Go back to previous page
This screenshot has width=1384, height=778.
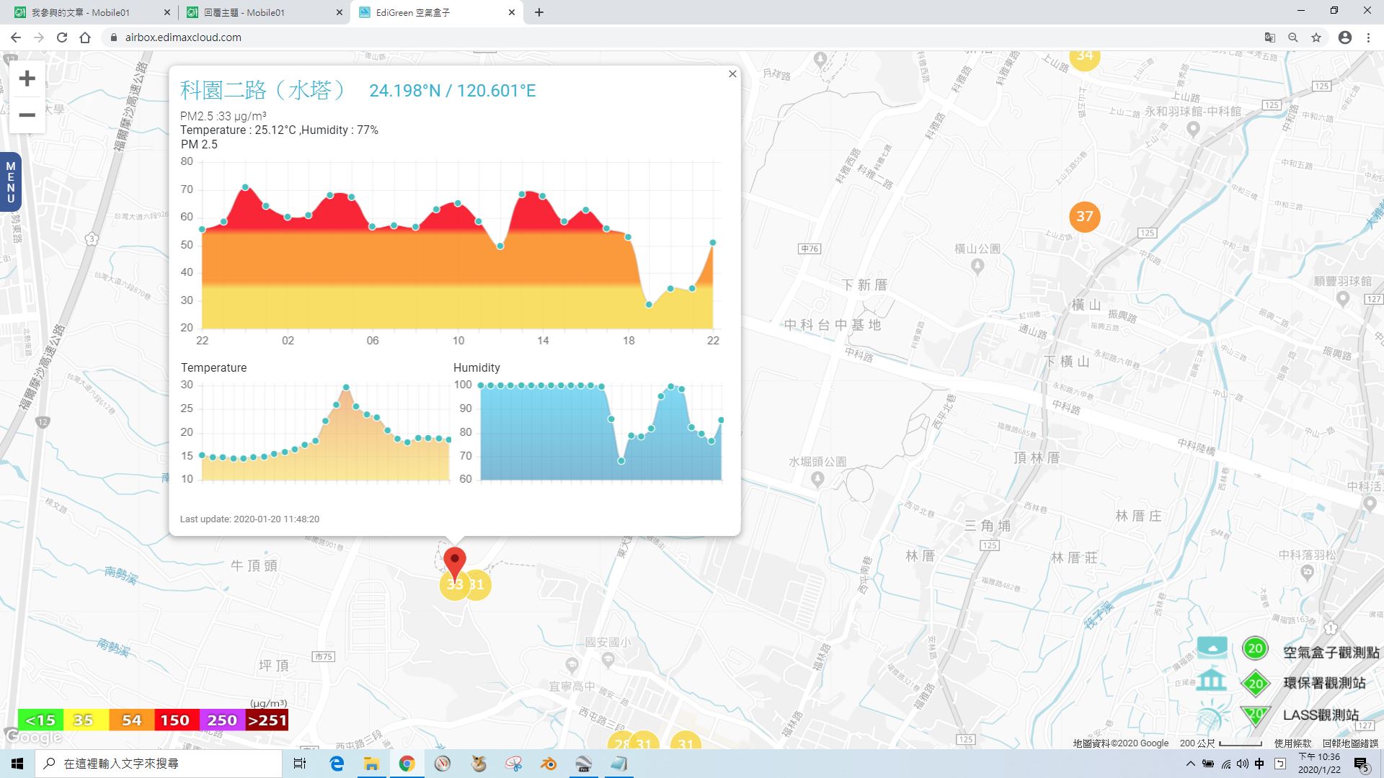pos(16,37)
